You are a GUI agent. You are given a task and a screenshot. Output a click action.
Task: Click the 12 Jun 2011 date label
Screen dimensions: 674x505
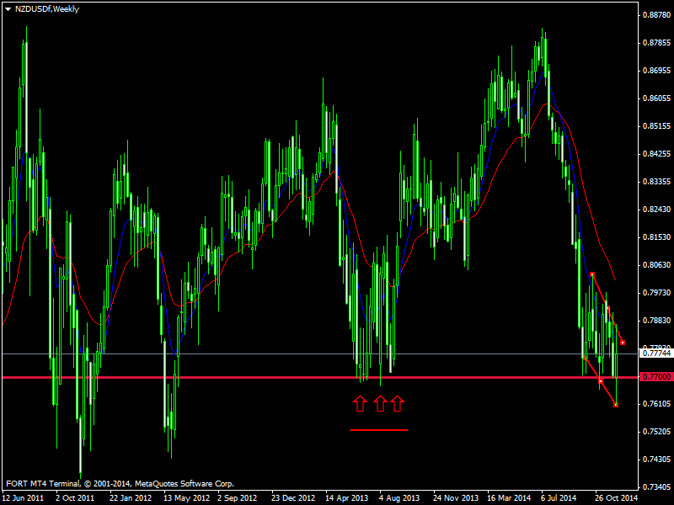(x=24, y=498)
